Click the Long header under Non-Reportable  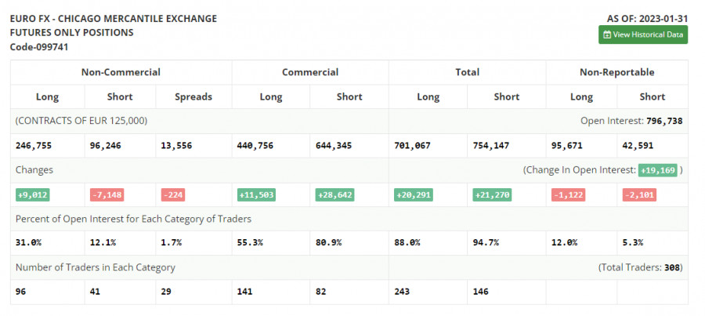pyautogui.click(x=581, y=96)
